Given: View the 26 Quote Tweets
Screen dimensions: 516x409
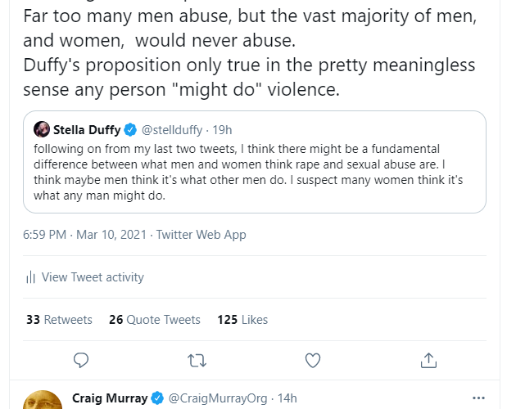Looking at the screenshot, I should [155, 320].
